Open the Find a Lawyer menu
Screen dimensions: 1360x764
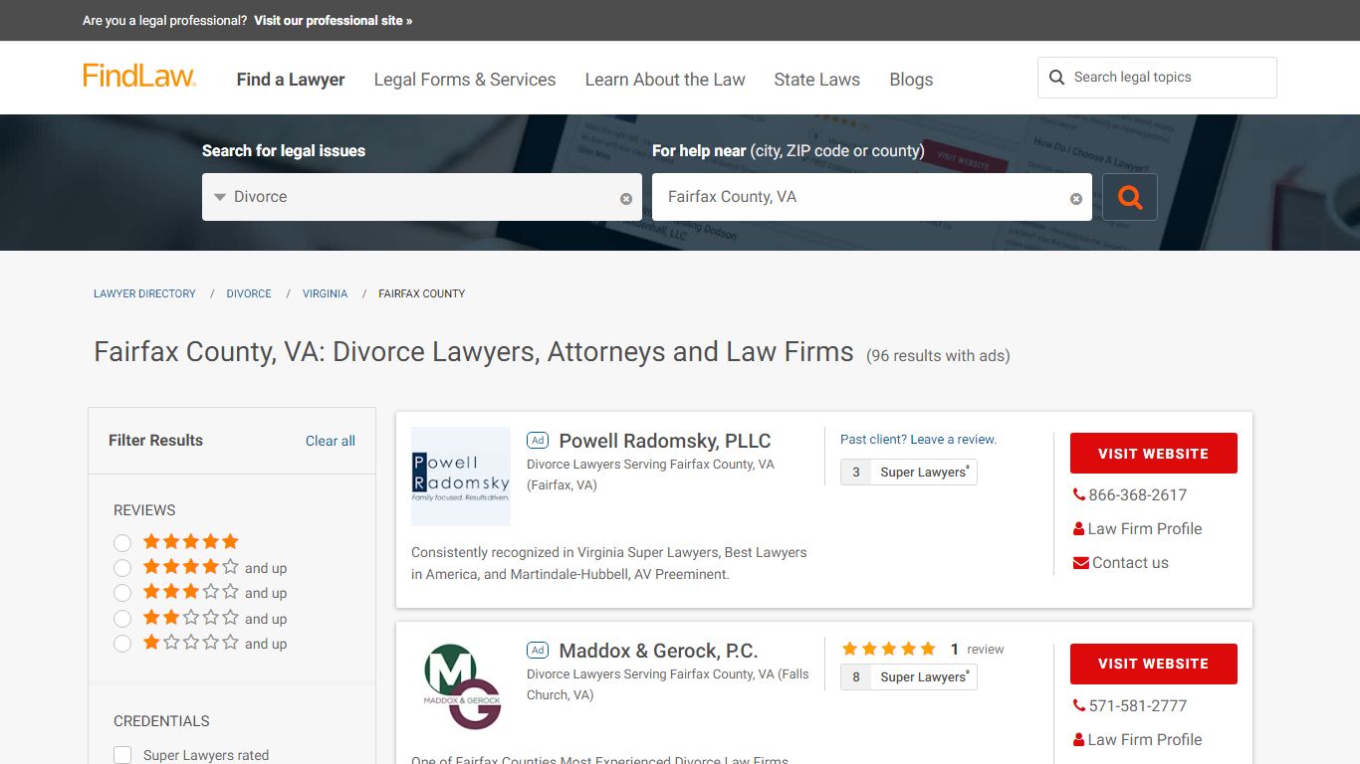[291, 80]
